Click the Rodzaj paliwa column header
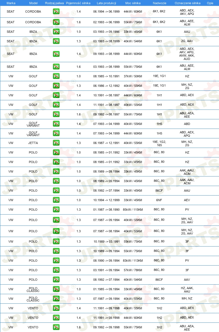 54,3
